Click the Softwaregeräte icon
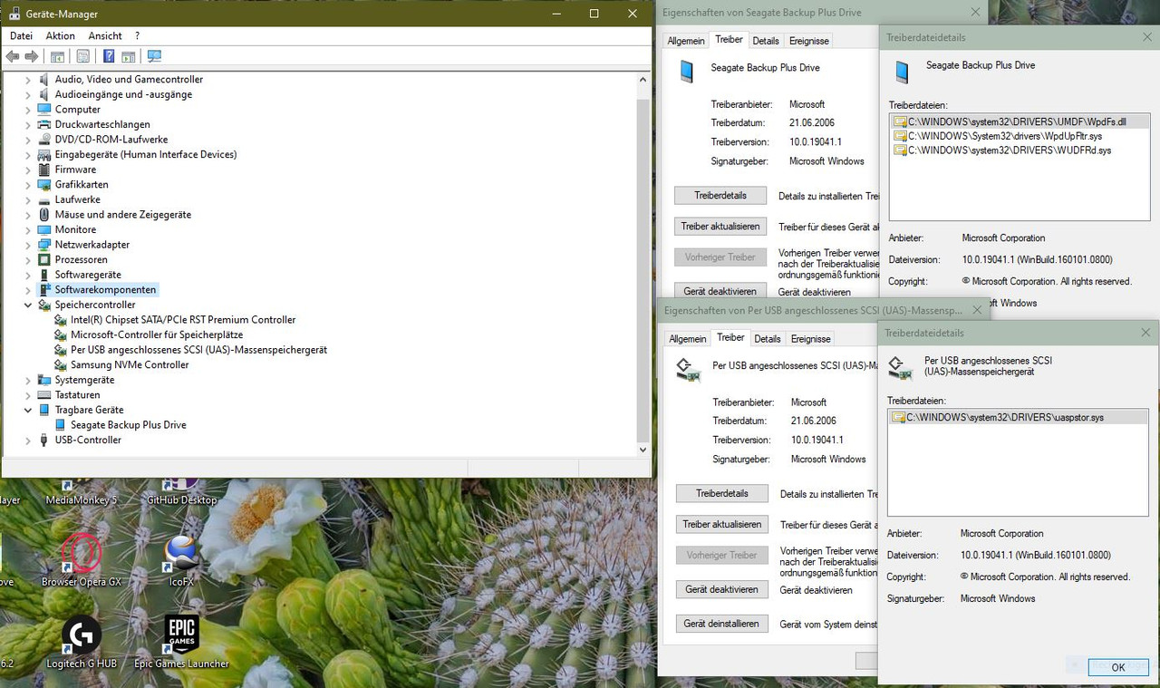 43,275
